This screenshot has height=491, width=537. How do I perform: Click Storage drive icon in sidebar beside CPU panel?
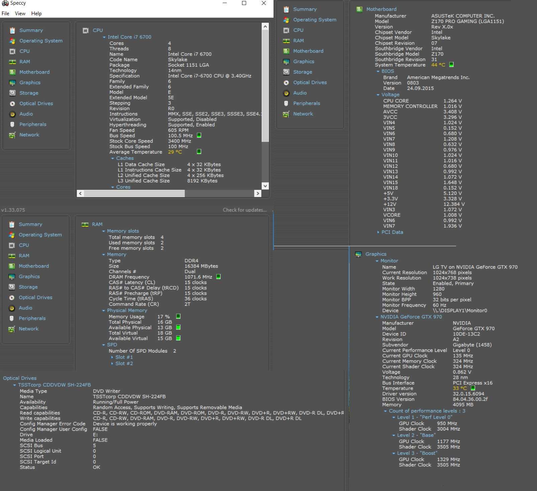[12, 93]
